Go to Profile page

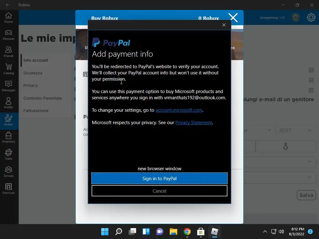point(8,103)
